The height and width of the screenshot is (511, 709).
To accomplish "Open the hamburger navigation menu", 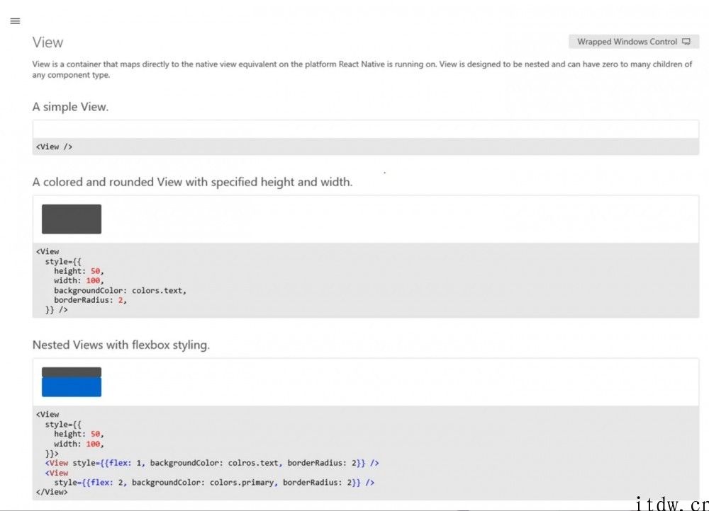I will click(x=15, y=21).
